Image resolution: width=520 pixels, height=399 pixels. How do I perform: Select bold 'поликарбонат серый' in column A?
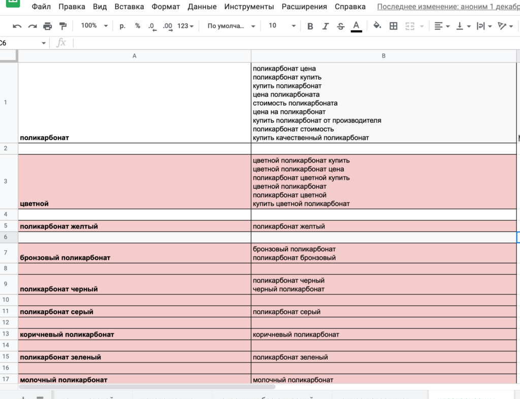[x=134, y=312]
